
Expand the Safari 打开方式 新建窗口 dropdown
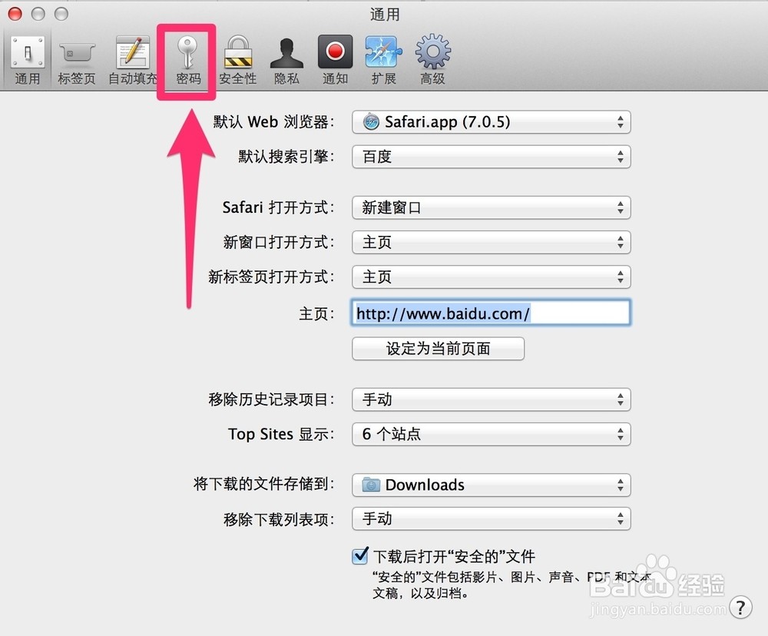492,207
